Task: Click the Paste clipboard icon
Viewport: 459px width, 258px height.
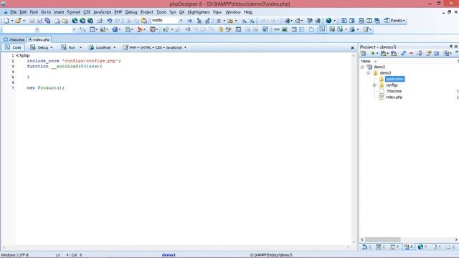Action: coord(144,21)
